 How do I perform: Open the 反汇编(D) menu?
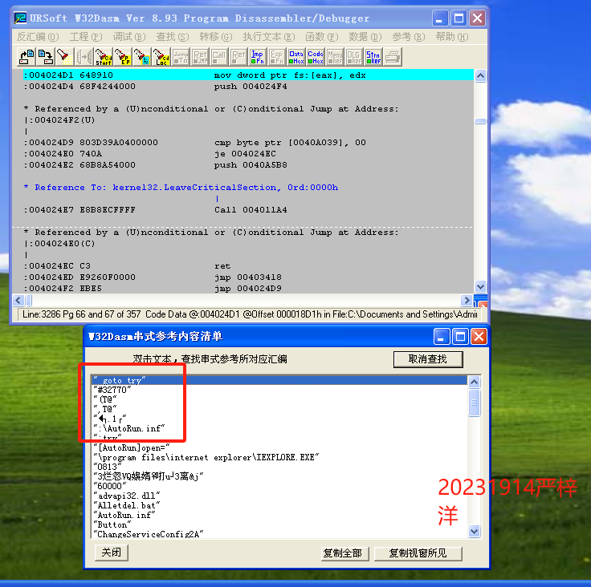coord(38,37)
